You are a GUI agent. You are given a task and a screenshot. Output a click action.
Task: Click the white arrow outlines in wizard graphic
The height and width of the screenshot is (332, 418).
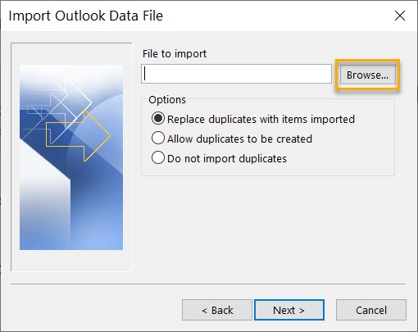pos(59,102)
